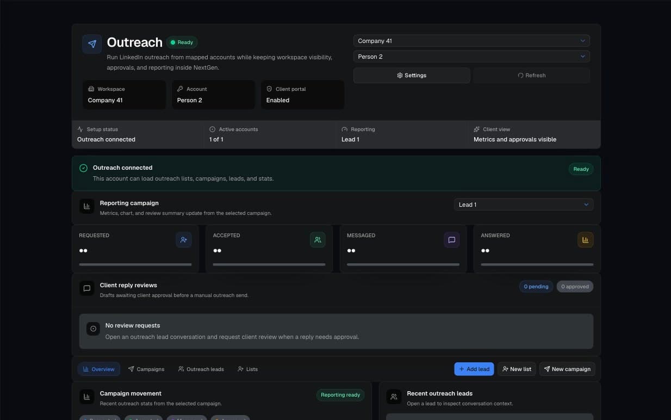Click the Requested user-plus icon
Image resolution: width=671 pixels, height=420 pixels.
click(184, 240)
